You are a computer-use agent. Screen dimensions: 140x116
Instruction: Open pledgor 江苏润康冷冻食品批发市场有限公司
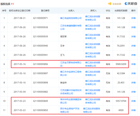[71, 92]
